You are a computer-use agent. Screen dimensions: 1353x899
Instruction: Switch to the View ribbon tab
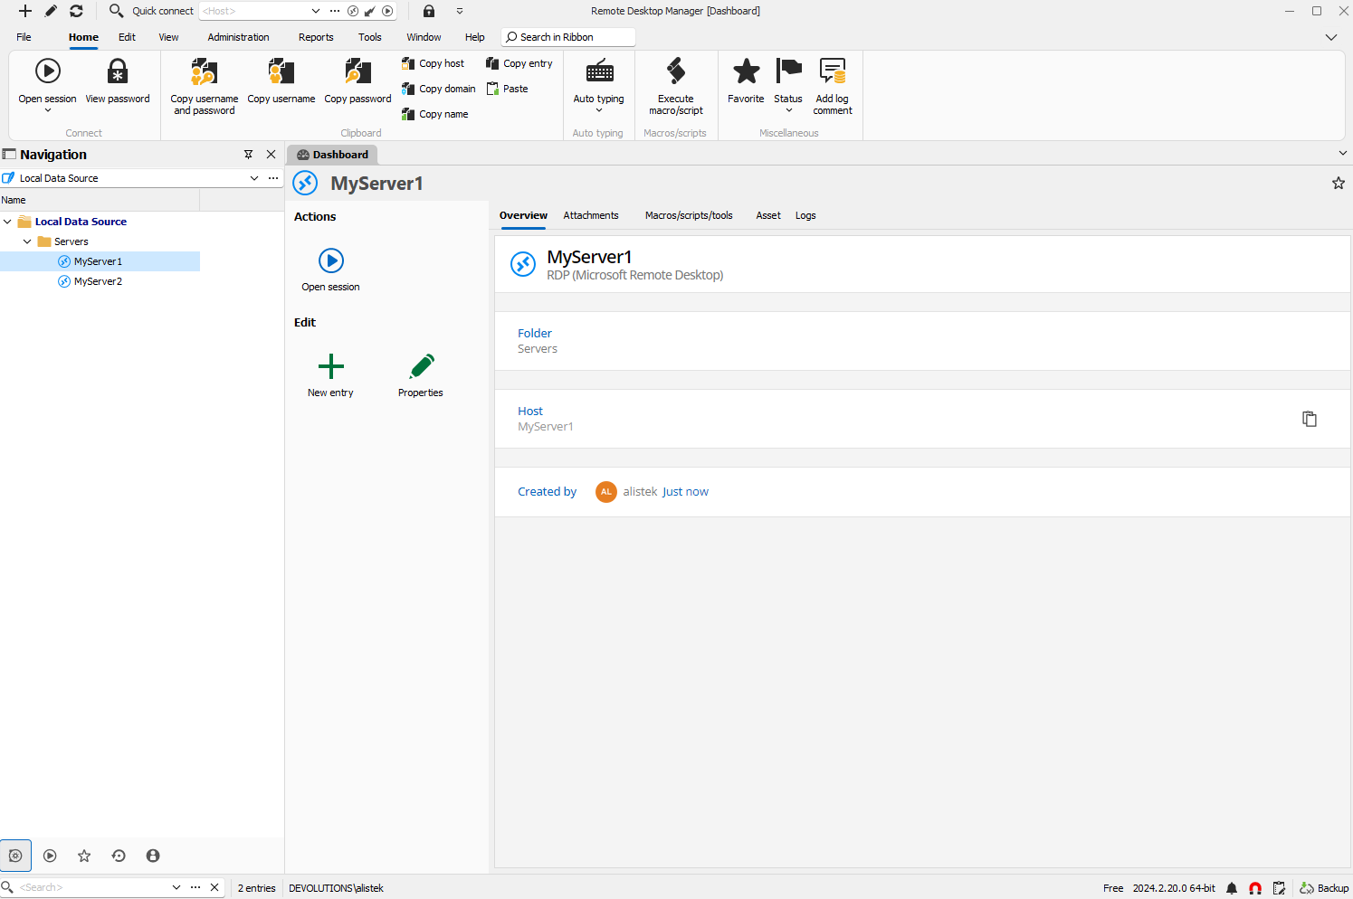[168, 37]
